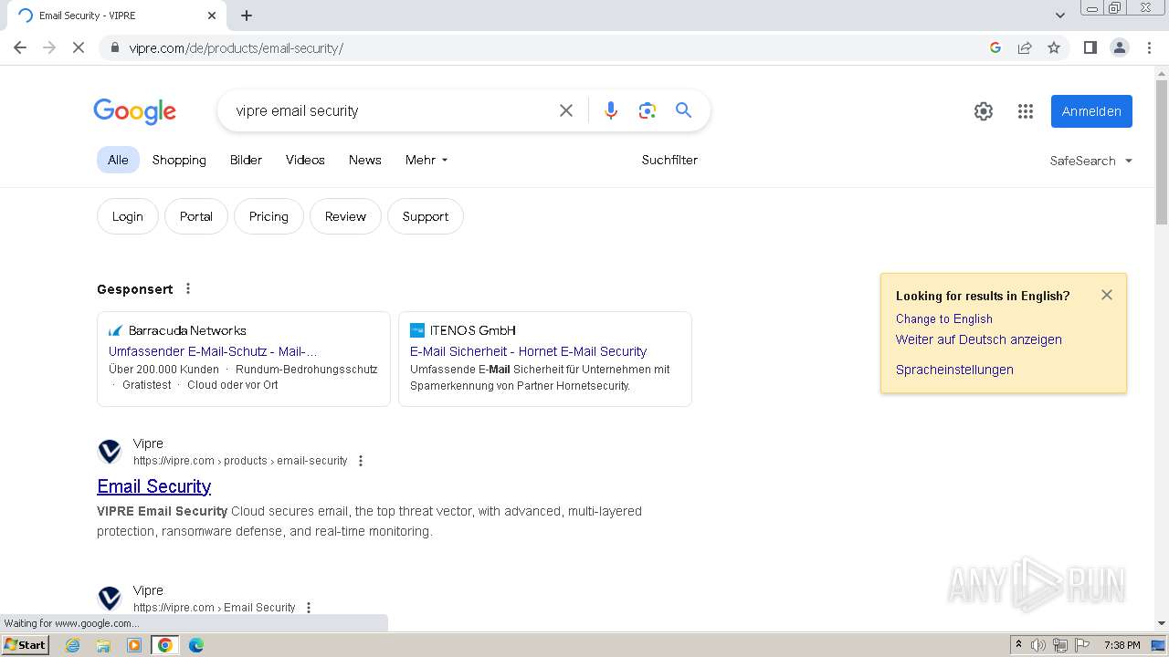Share this page icon

(1025, 47)
